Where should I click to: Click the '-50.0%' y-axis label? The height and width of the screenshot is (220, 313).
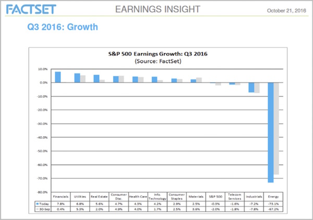pyautogui.click(x=42, y=151)
